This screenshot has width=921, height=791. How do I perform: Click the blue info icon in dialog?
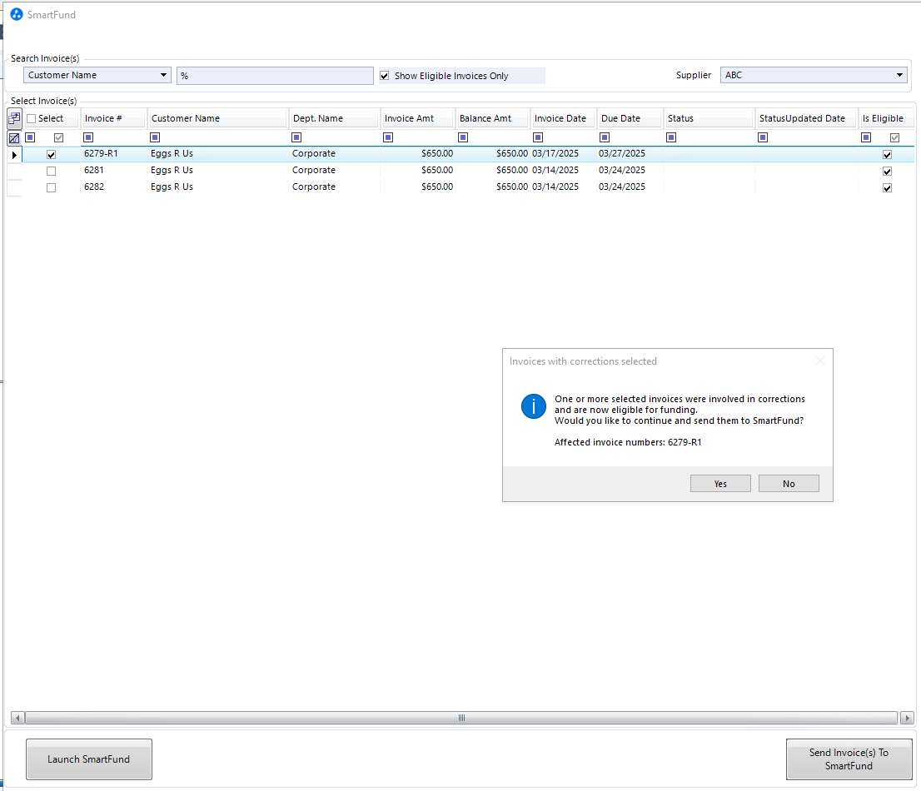(x=533, y=406)
